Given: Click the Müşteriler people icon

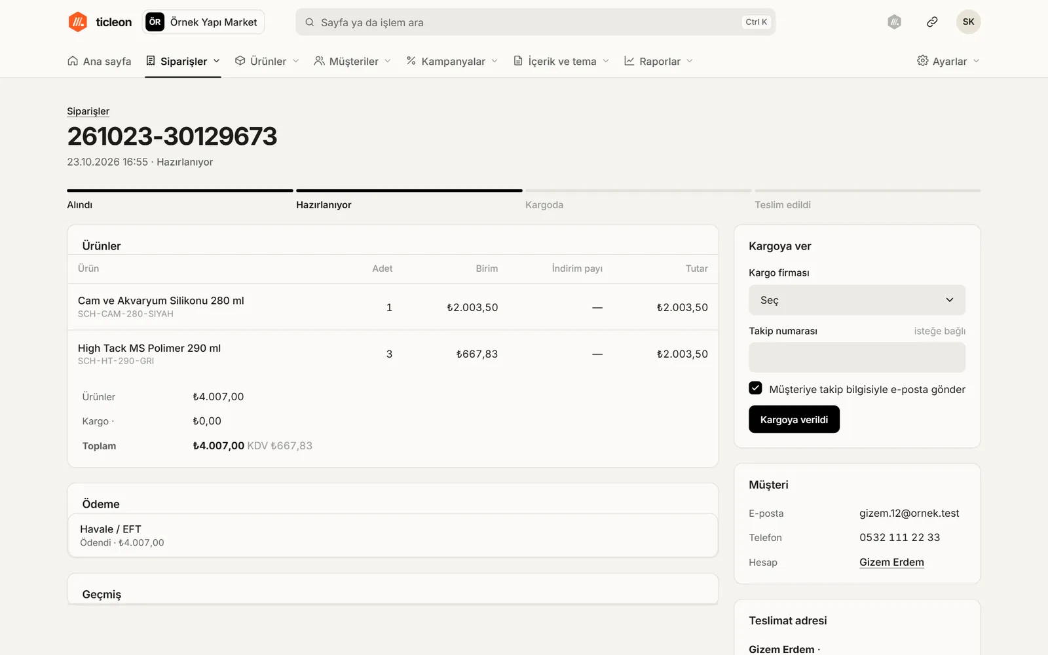Looking at the screenshot, I should point(319,60).
